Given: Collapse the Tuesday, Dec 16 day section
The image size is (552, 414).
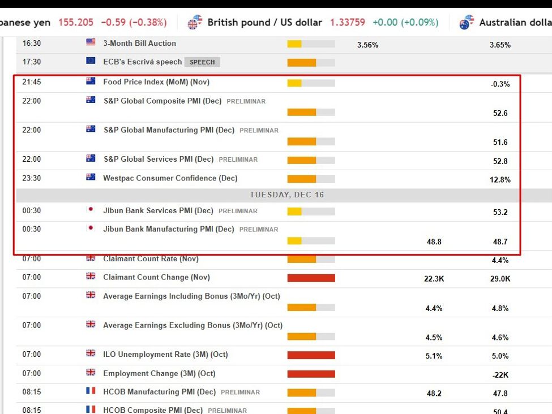Looking at the screenshot, I should [286, 194].
